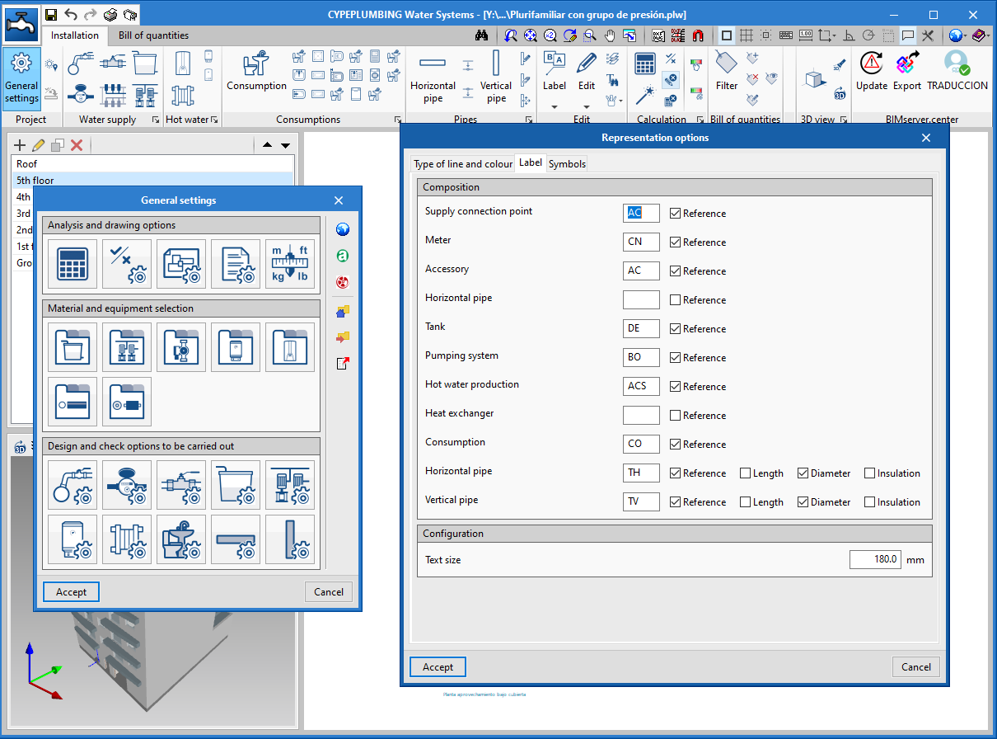Viewport: 997px width, 739px height.
Task: Expand the Pipes group launcher
Action: tap(528, 120)
